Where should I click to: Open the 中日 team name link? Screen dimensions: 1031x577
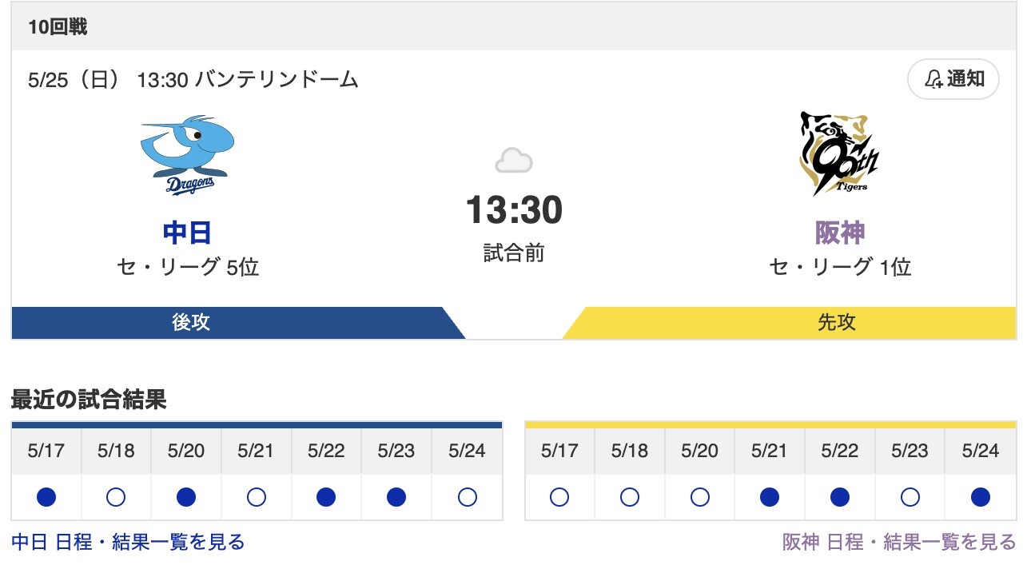tap(188, 233)
